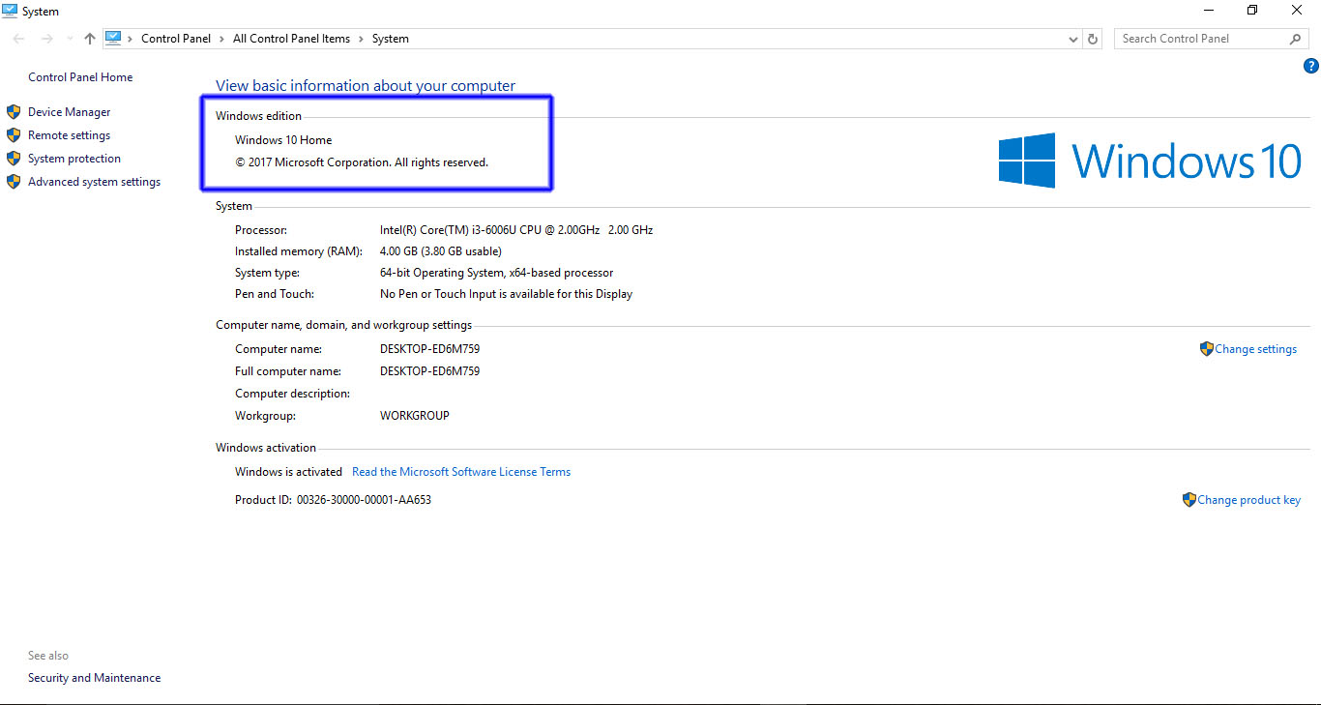Click the Forward navigation arrow

coord(46,39)
